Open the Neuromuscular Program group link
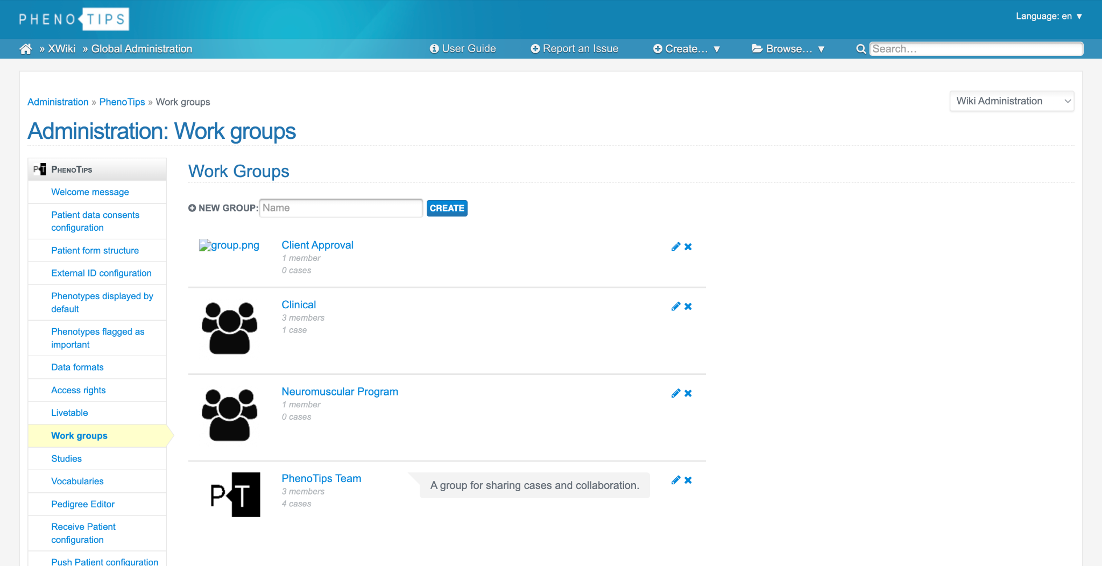 340,392
